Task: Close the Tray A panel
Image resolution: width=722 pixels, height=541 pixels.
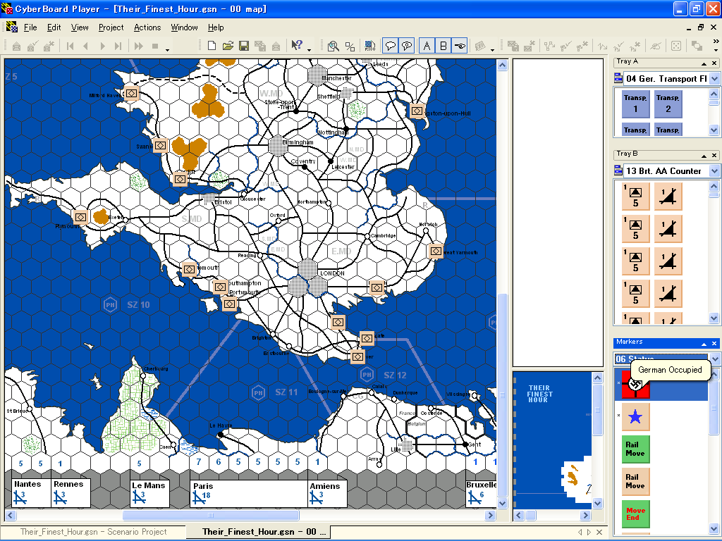Action: click(714, 63)
